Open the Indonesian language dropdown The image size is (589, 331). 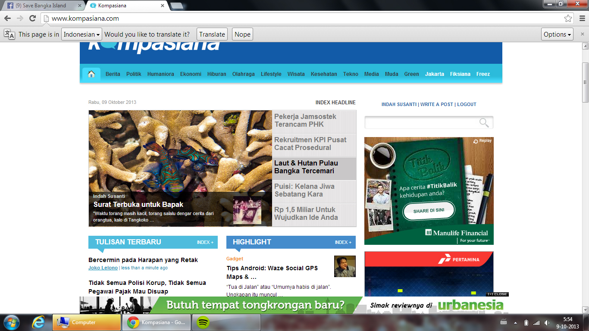(x=81, y=34)
